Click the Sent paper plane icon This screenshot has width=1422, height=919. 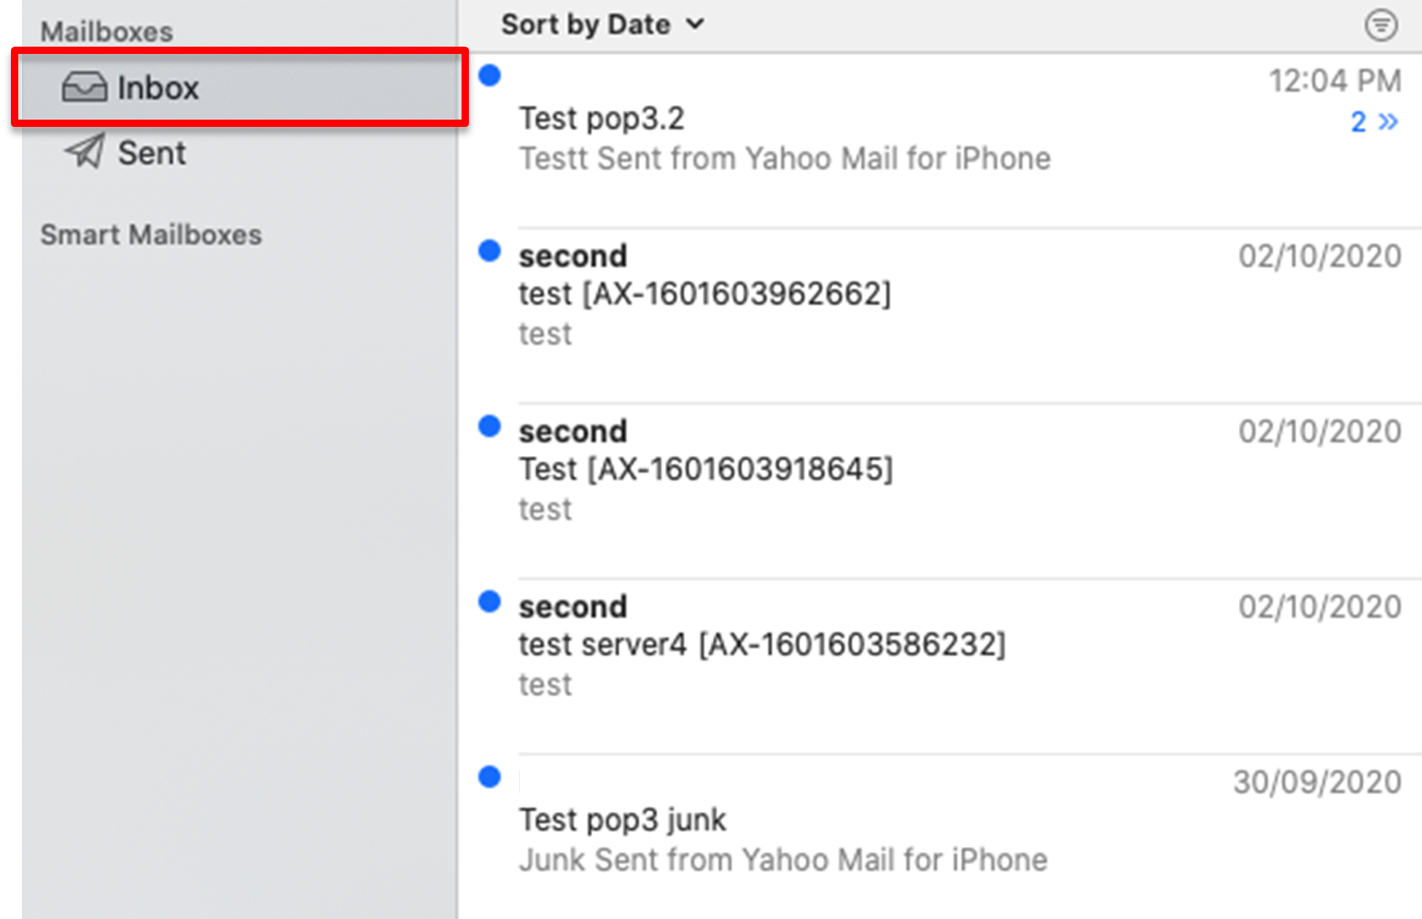(x=86, y=151)
